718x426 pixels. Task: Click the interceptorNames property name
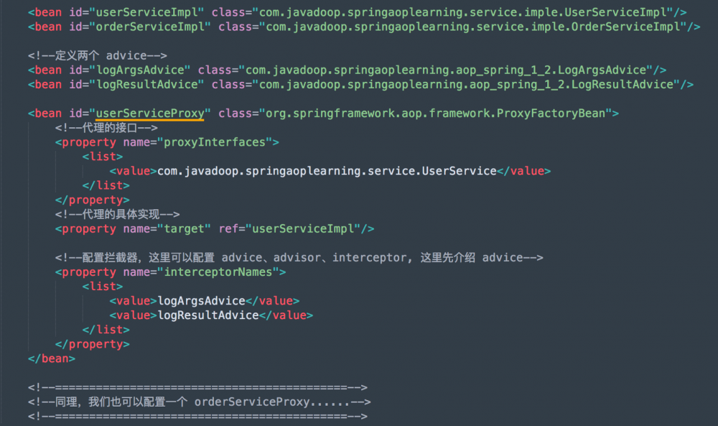point(218,272)
